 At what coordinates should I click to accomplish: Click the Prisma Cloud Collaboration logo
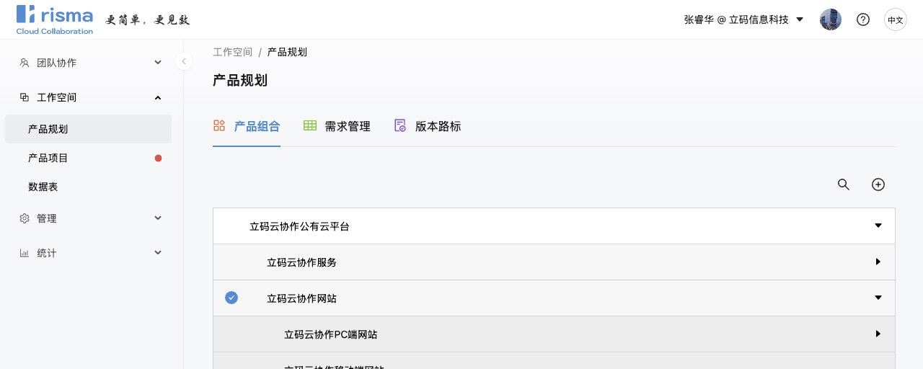click(55, 19)
